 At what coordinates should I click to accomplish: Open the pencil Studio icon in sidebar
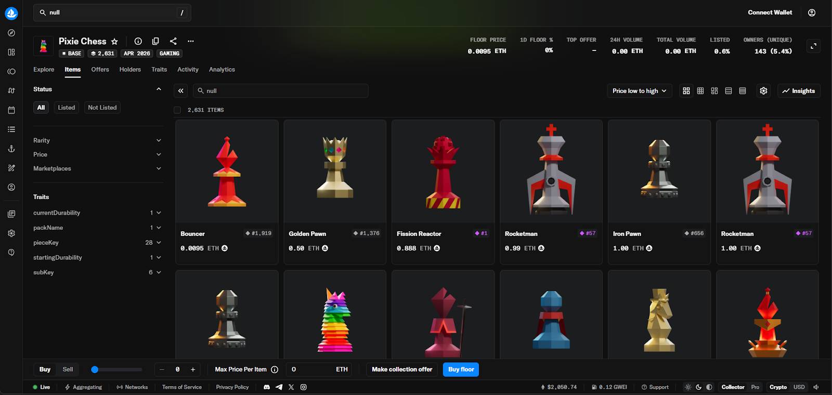pyautogui.click(x=11, y=168)
